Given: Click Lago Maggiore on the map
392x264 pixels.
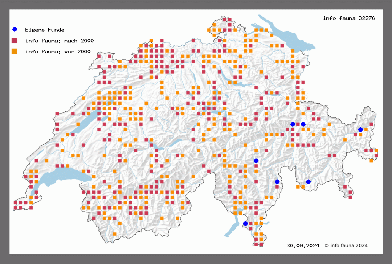Looking at the screenshot, I should [232, 227].
